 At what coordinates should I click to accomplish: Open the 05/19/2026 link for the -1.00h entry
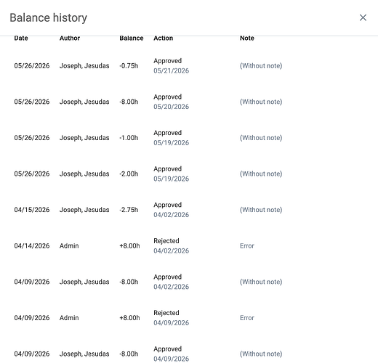(171, 143)
